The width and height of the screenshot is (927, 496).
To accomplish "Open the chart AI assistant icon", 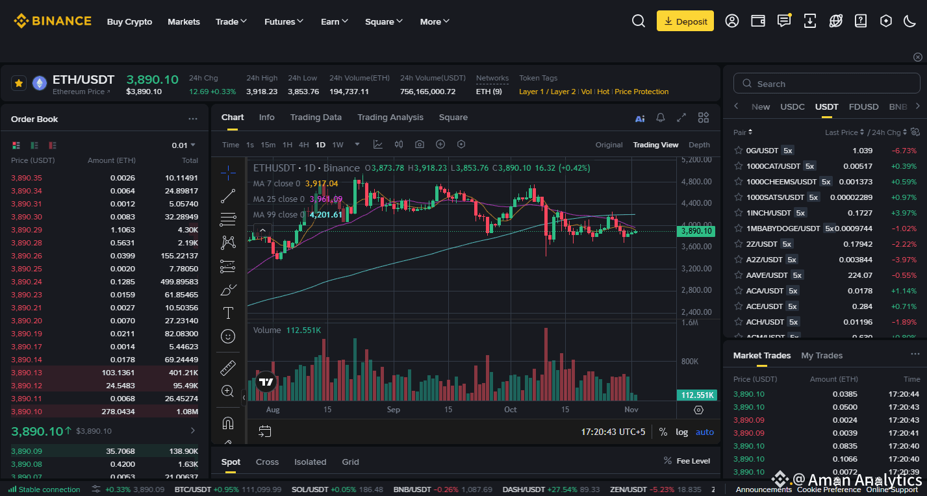I will [x=640, y=118].
